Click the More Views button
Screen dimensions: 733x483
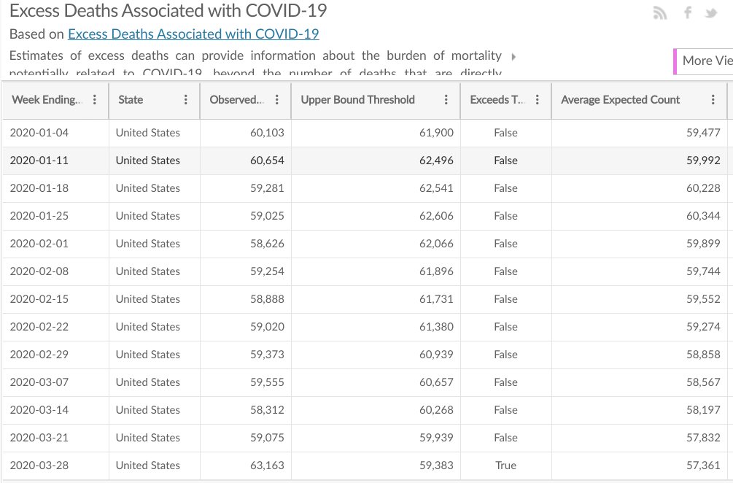click(x=704, y=61)
